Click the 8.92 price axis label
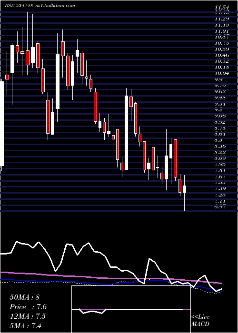The height and width of the screenshot is (333, 238). (220, 122)
